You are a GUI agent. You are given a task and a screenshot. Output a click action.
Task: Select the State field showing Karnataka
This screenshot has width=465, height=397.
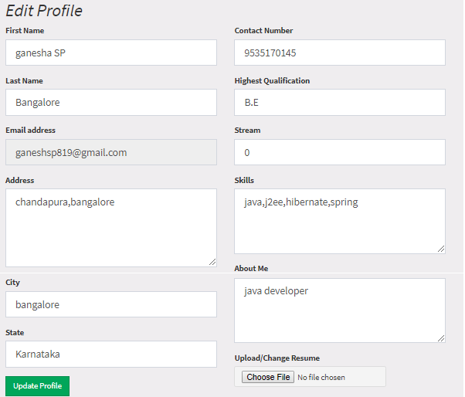(x=111, y=354)
